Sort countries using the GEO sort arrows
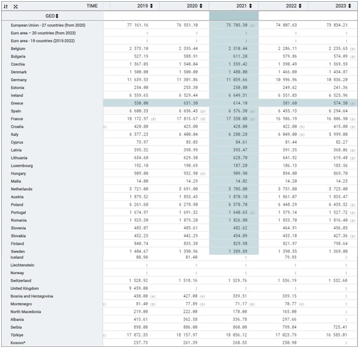This screenshot has height=348, width=359. click(x=57, y=15)
